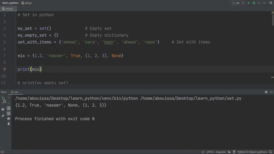The height and width of the screenshot is (154, 274).
Task: Click the learn_python breadcrumb
Action: coord(10,3)
